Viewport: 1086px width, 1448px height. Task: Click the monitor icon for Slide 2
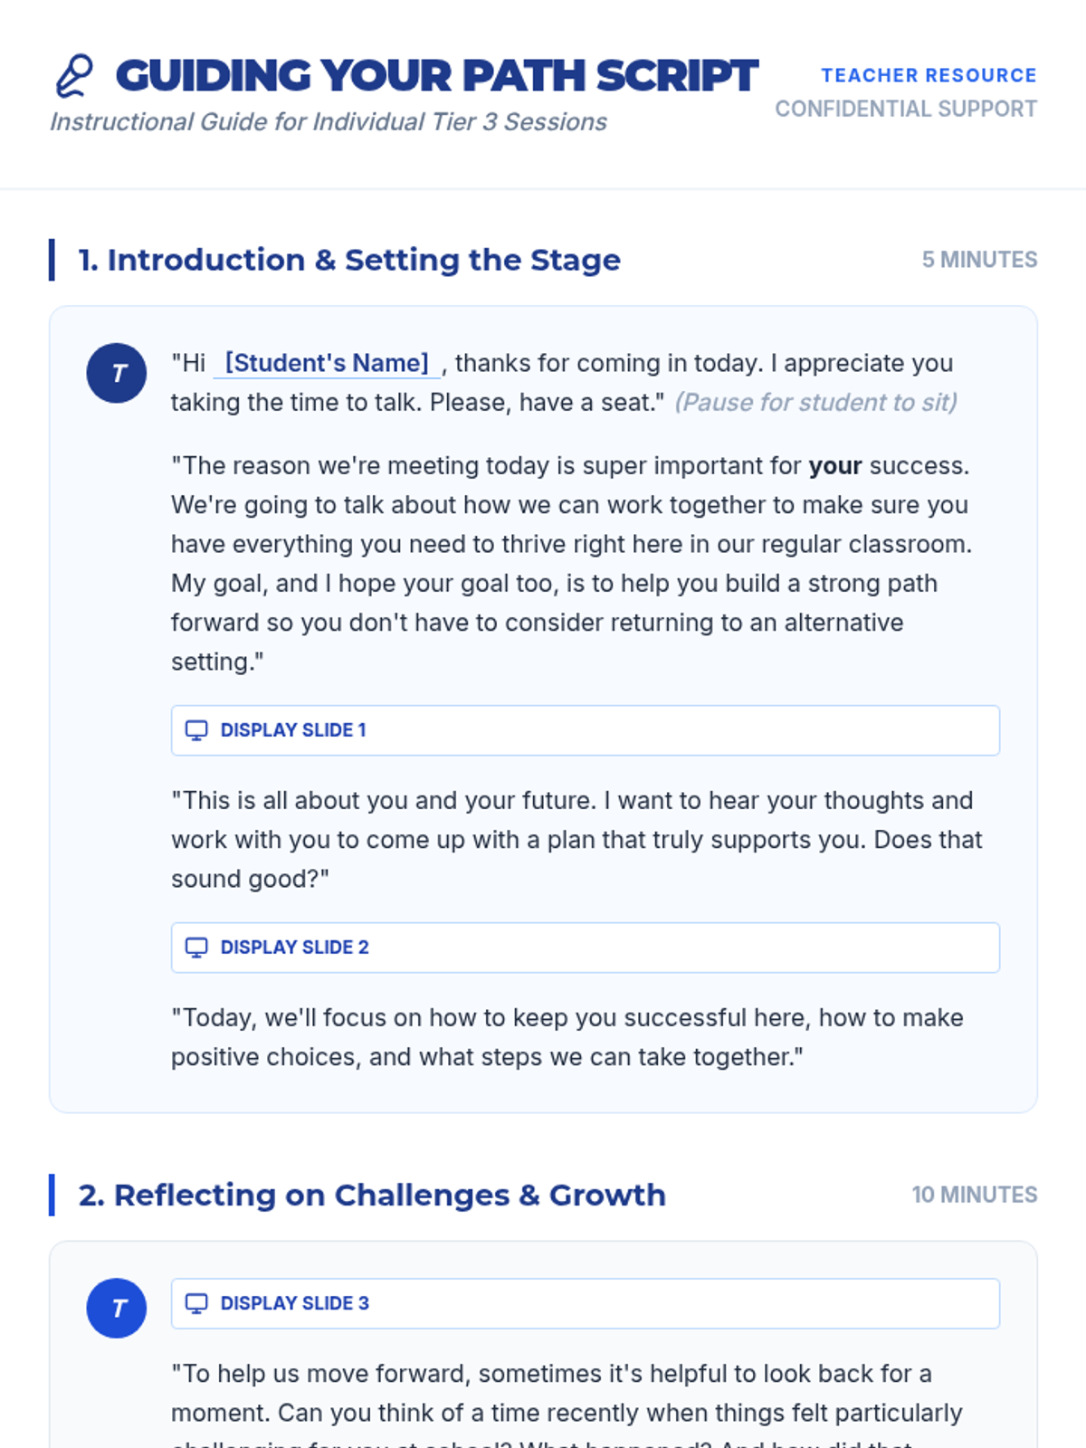(x=196, y=948)
